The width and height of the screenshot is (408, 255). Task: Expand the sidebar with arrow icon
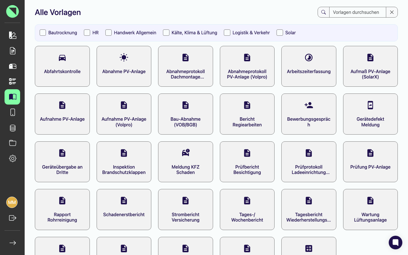coord(12,243)
